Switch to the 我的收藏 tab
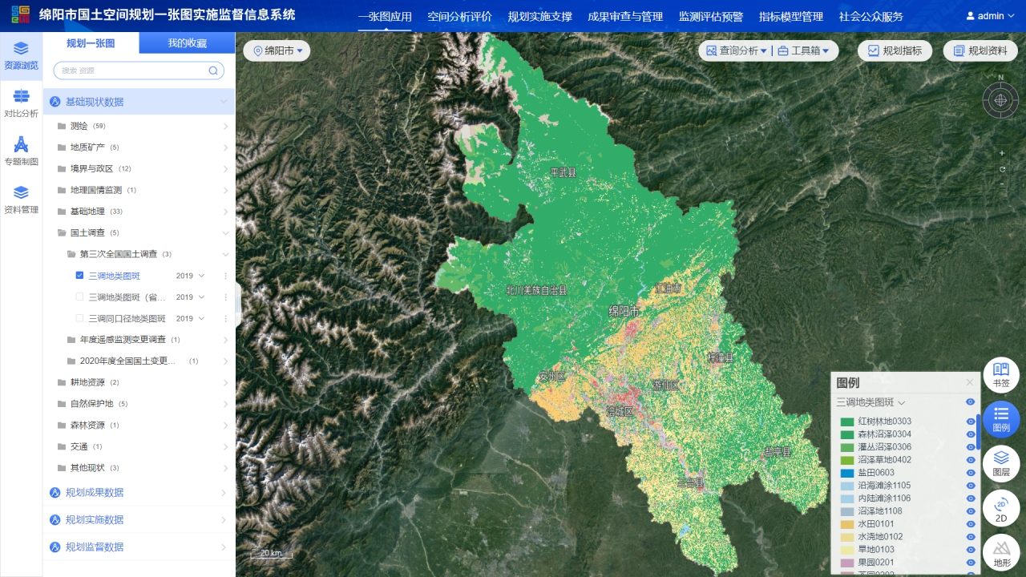1026x577 pixels. click(x=187, y=43)
